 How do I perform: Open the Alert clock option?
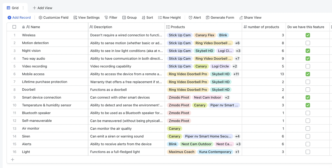[x=195, y=18]
